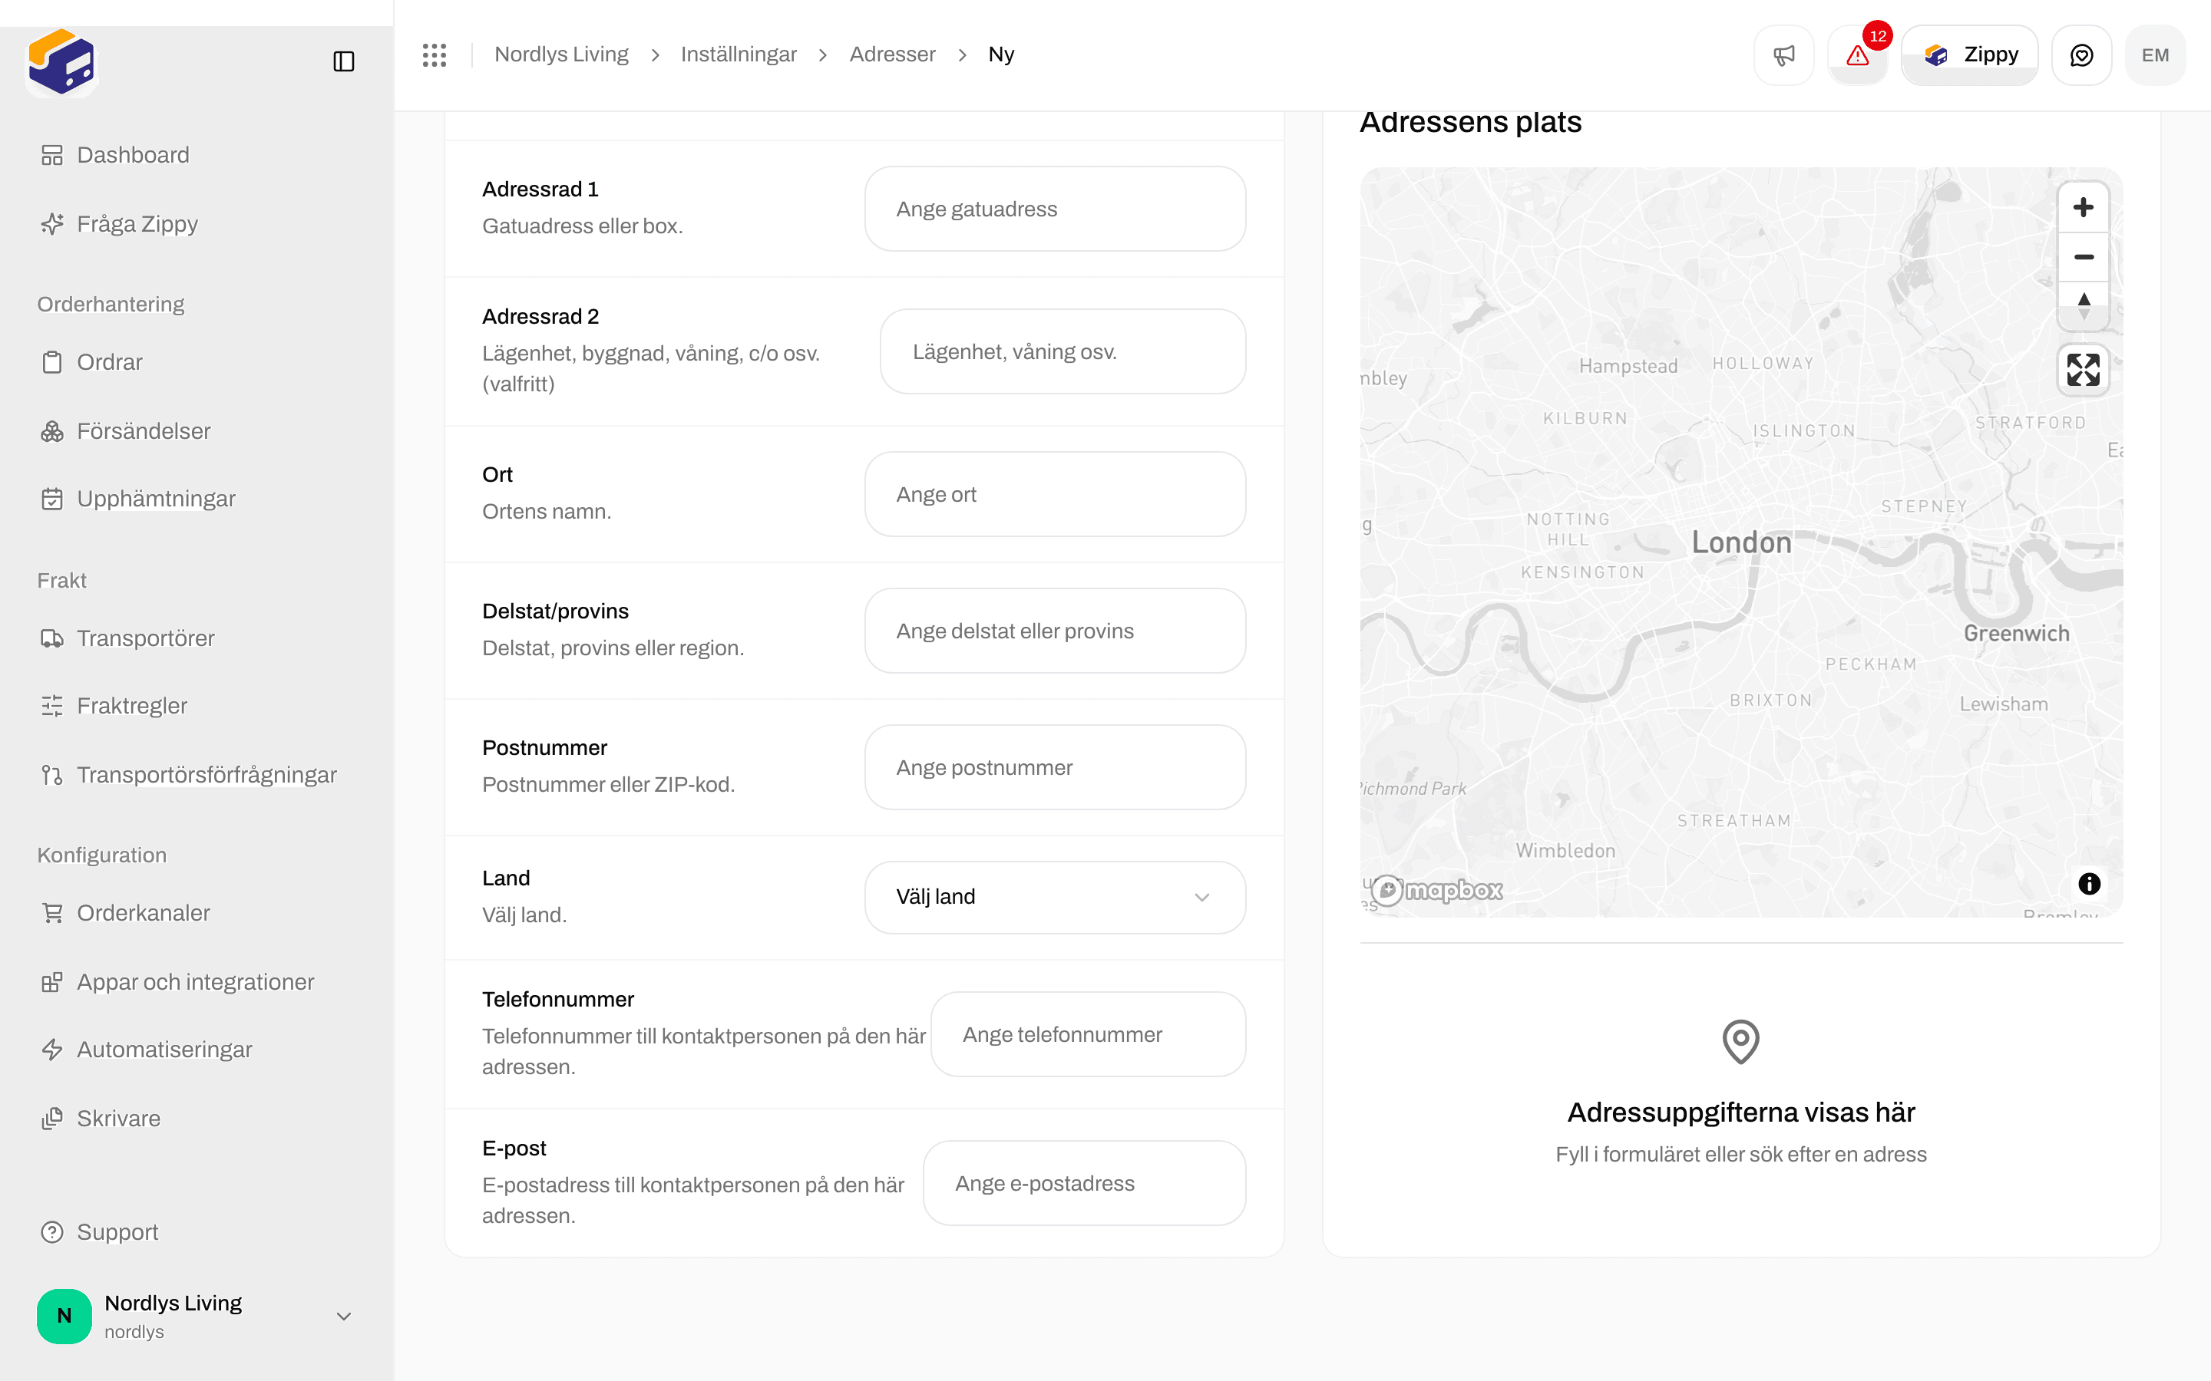Screen dimensions: 2211x1381
Task: Open the announcements megaphone icon
Action: tap(1783, 54)
